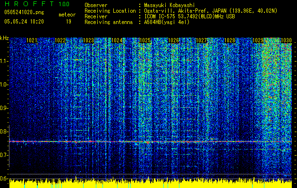This screenshot has height=188, width=297.
Task: Click the meteor count value 19
Action: coord(68,22)
